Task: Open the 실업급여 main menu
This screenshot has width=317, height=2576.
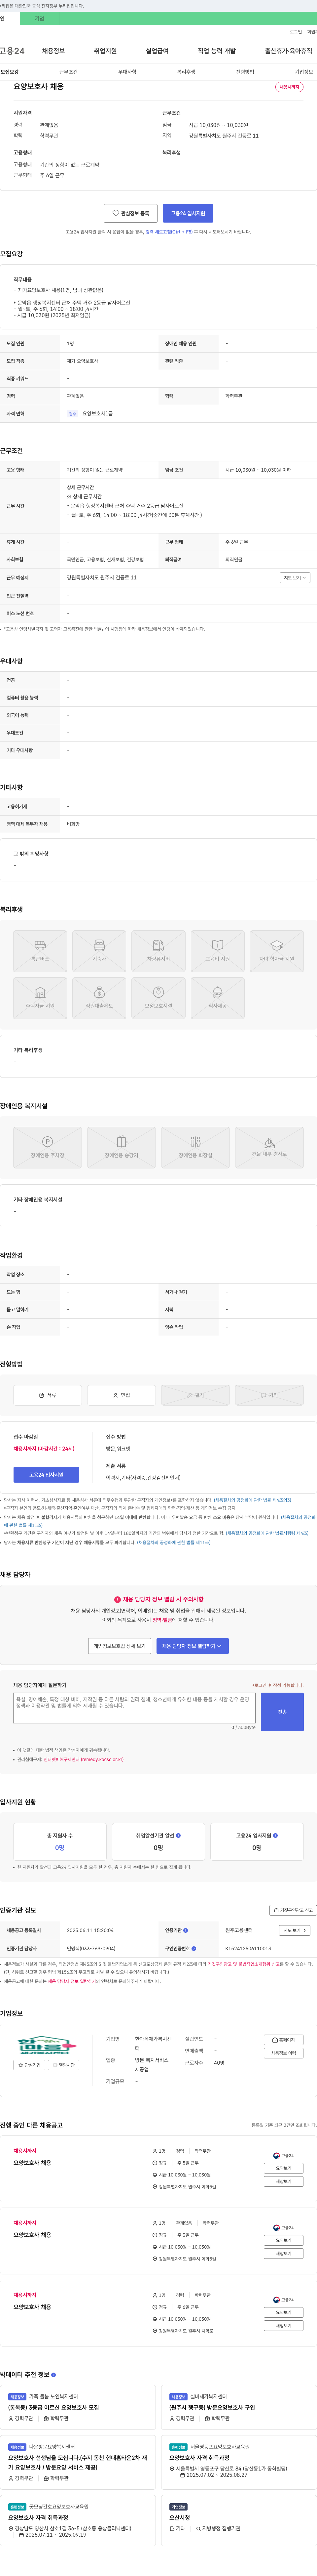Action: [x=157, y=51]
